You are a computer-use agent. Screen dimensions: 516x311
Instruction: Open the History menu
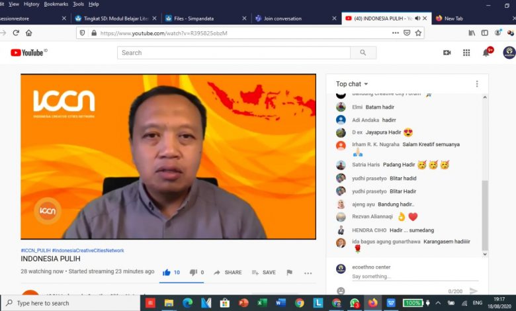pos(31,4)
